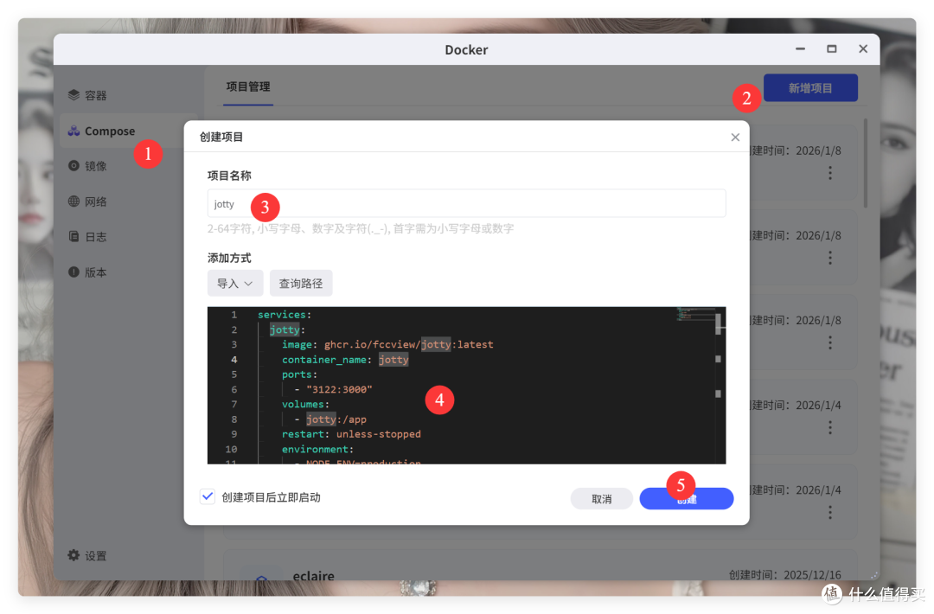
Task: Maximize the Docker window
Action: point(832,48)
